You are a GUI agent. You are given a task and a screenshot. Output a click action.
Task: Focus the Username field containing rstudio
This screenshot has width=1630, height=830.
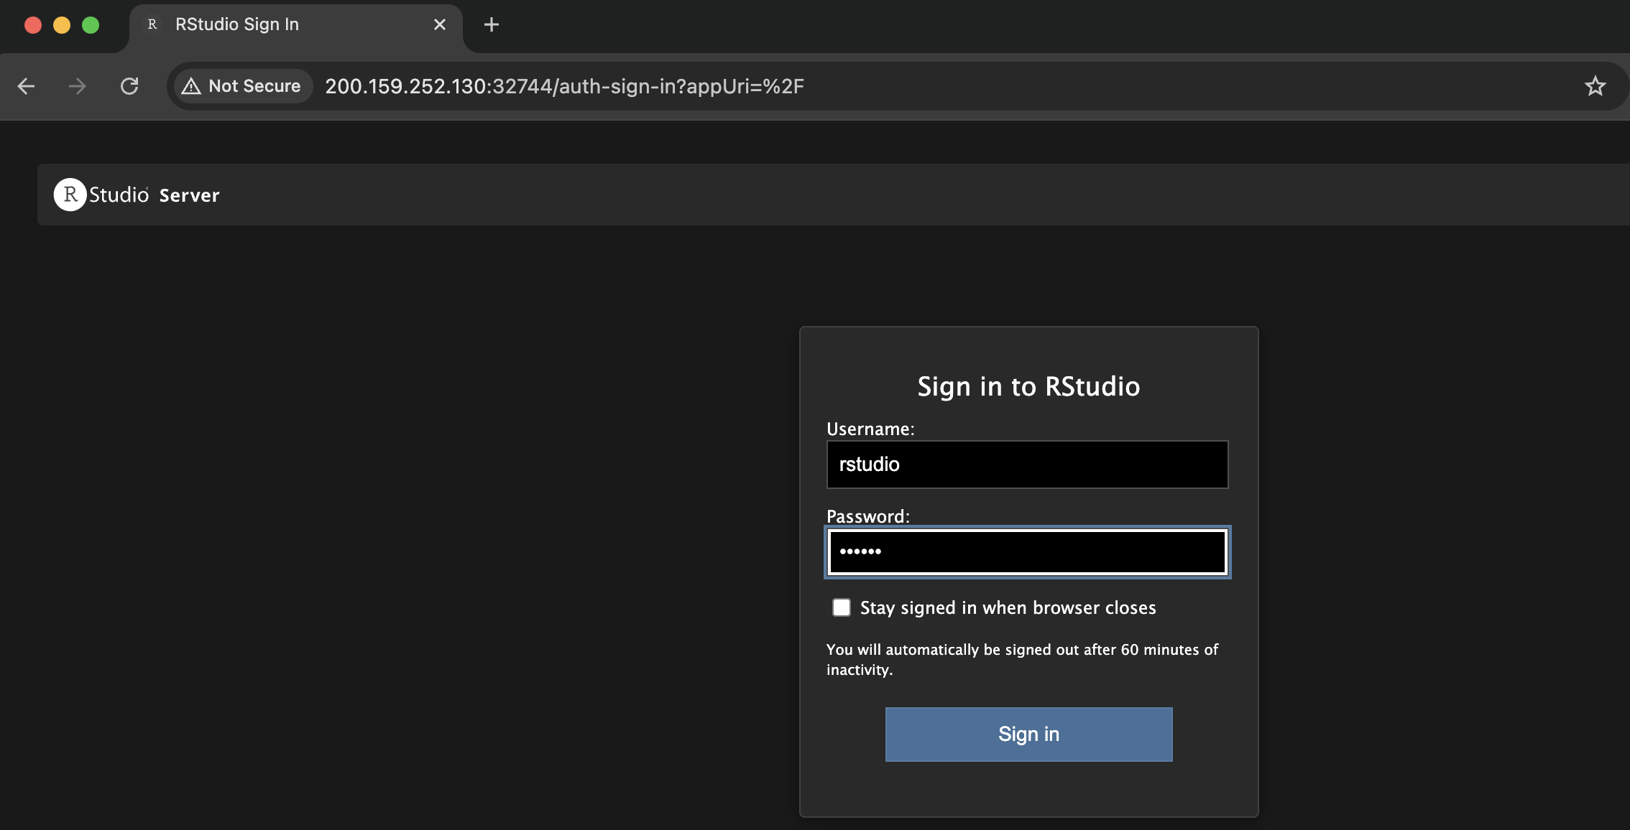point(1027,465)
